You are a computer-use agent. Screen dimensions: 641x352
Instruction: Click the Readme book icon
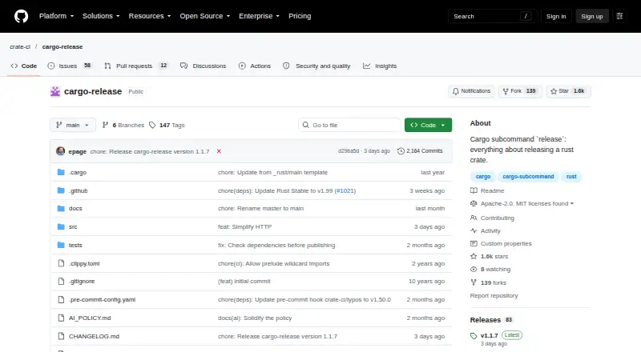[474, 190]
